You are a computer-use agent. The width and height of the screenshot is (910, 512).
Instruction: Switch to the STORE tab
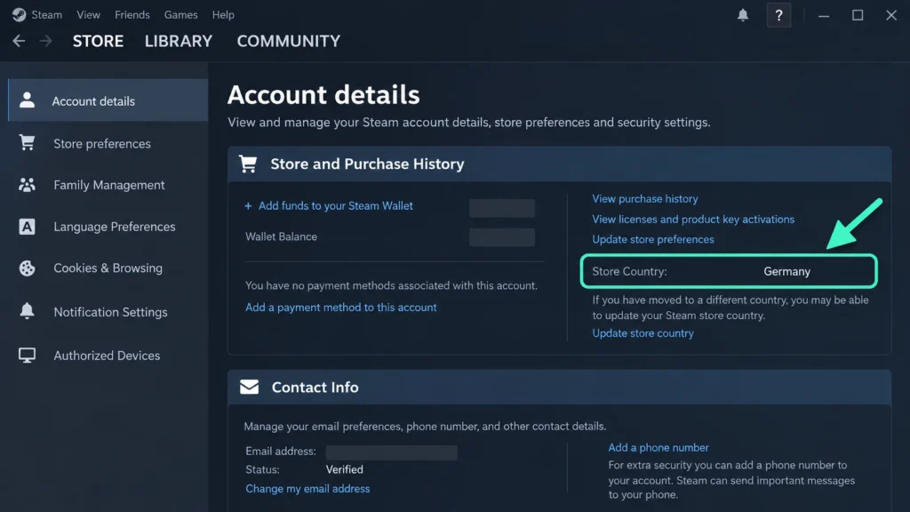point(98,41)
